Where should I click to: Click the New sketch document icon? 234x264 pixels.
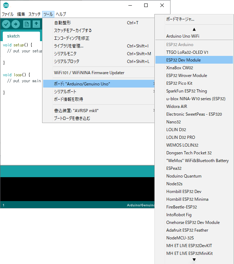click(27, 24)
